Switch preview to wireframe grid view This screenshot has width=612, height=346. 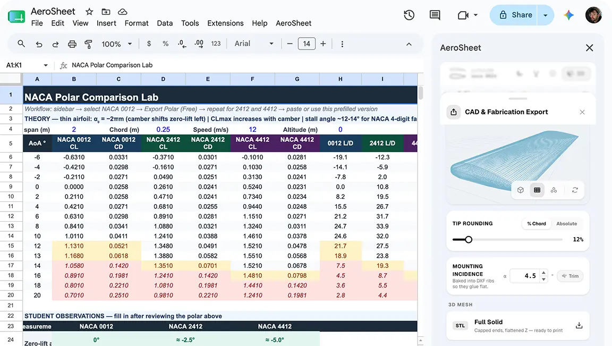click(537, 190)
